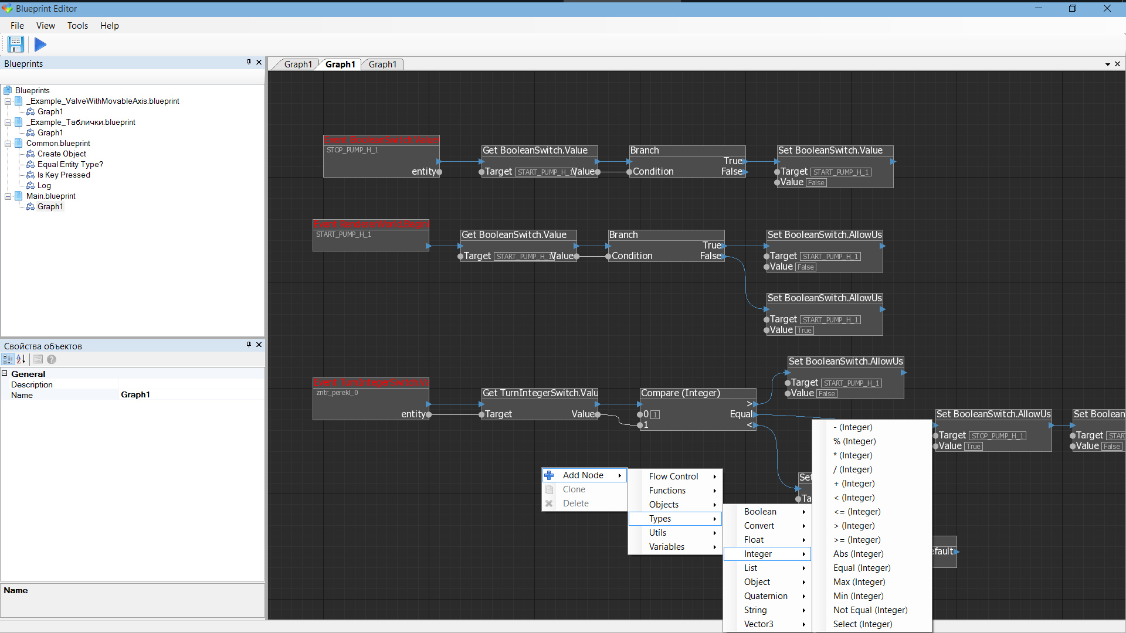Click the property pages icon in properties toolbar
The height and width of the screenshot is (633, 1126).
(38, 359)
